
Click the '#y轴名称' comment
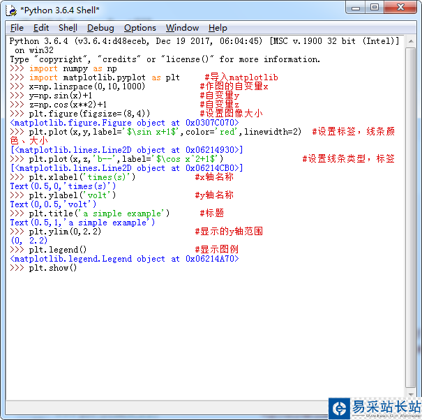click(x=214, y=195)
